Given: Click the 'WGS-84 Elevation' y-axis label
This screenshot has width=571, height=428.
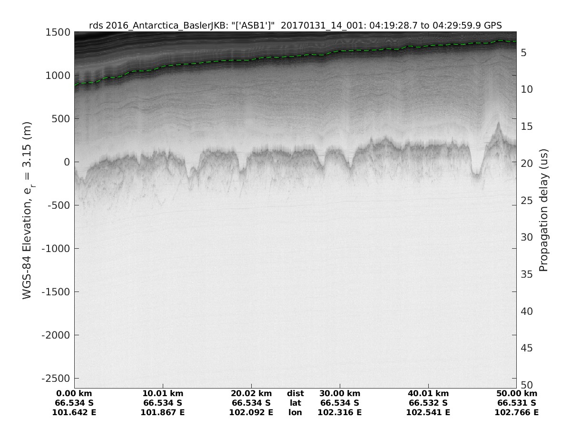Looking at the screenshot, I should tap(28, 209).
